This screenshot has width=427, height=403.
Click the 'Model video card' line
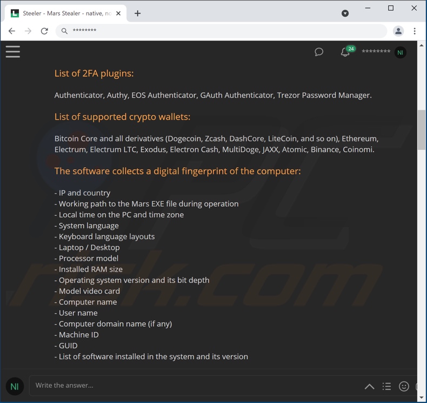coord(87,291)
